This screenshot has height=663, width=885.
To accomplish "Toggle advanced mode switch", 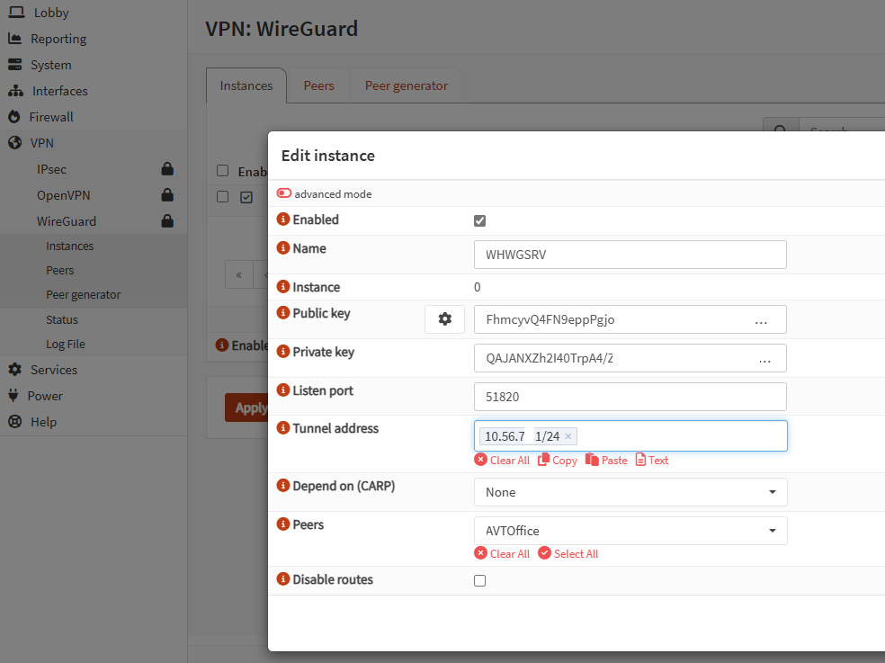I will pyautogui.click(x=284, y=193).
